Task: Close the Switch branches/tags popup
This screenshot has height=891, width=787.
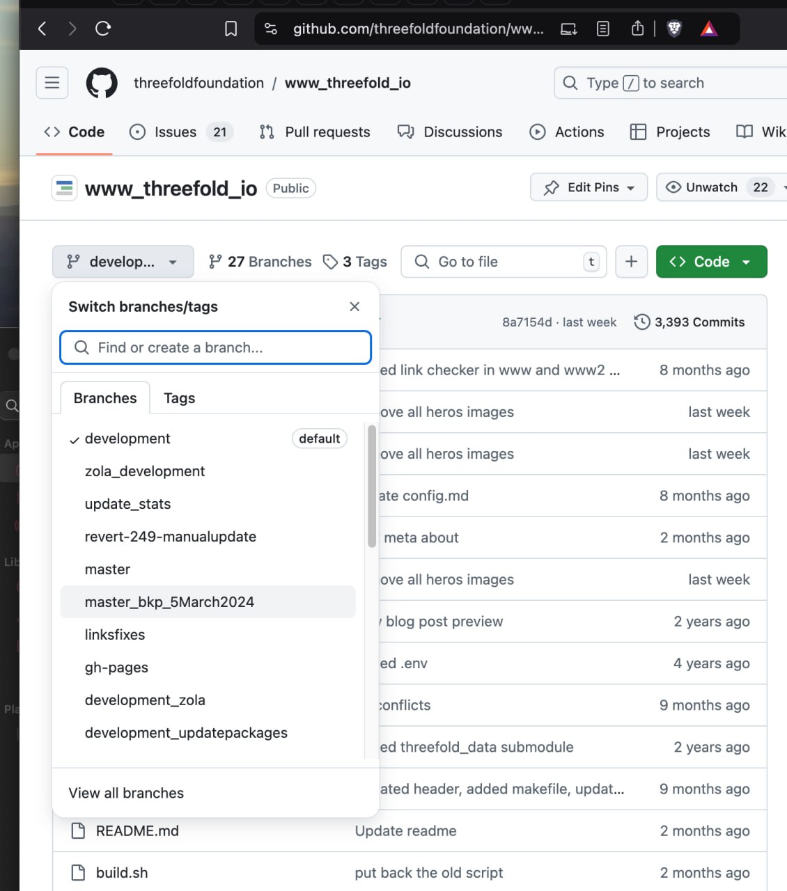Action: coord(354,307)
